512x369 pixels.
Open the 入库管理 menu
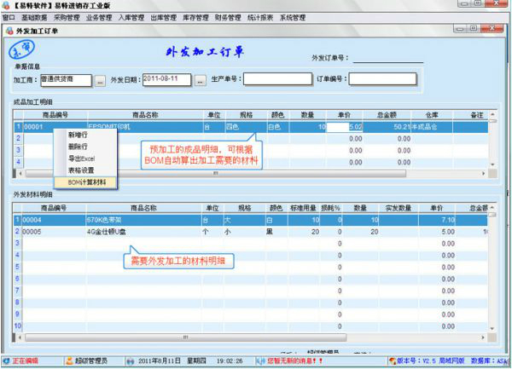coord(131,18)
